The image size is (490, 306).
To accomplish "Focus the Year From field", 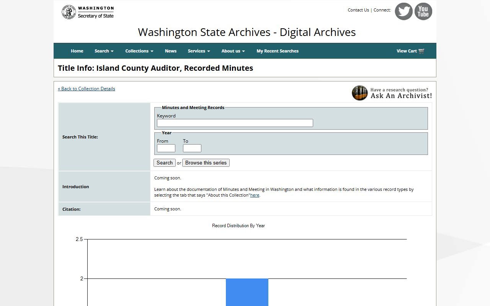I will click(x=166, y=148).
